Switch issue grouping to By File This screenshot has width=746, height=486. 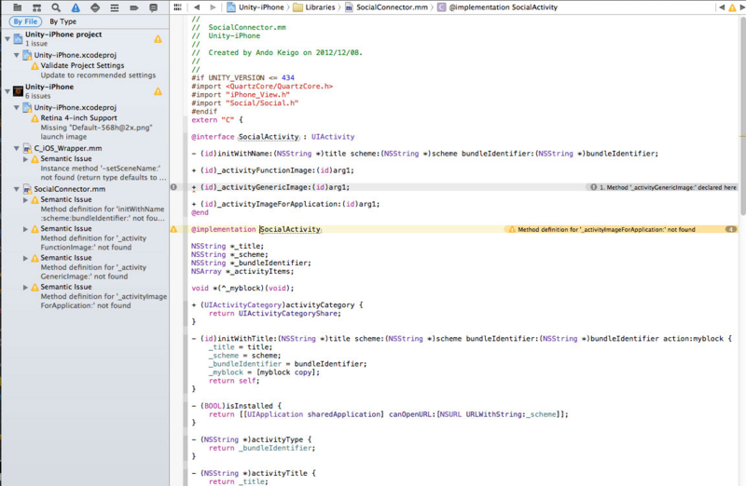pos(25,21)
